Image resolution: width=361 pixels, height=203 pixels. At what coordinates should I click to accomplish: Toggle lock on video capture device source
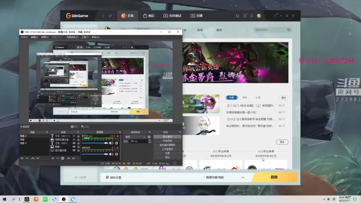tap(78, 139)
